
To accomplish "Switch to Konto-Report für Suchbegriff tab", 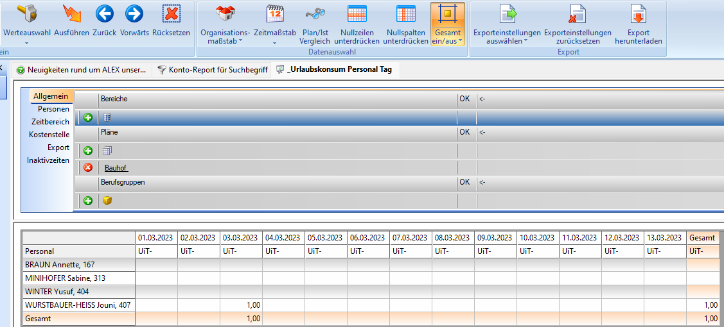I will click(212, 70).
